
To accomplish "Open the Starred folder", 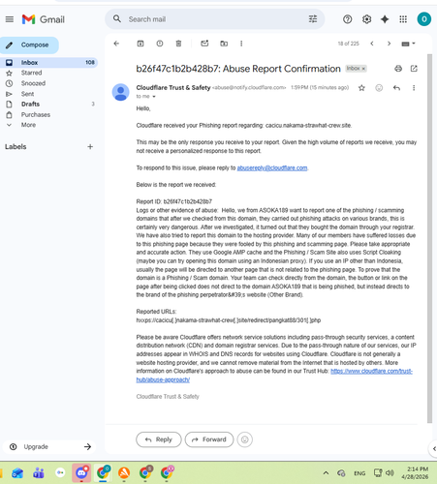I will [31, 73].
